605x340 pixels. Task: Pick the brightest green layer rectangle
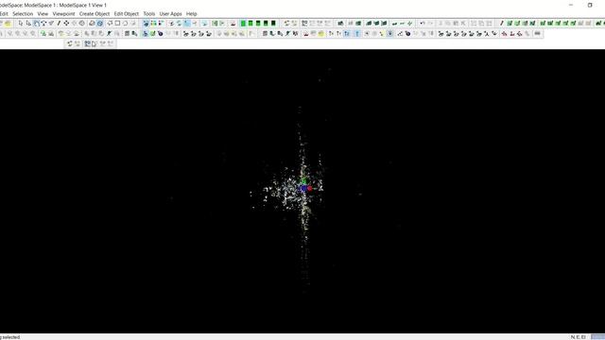[x=243, y=24]
